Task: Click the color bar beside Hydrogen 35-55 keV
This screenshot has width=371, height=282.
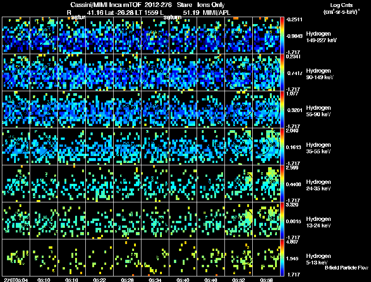Action: click(282, 146)
